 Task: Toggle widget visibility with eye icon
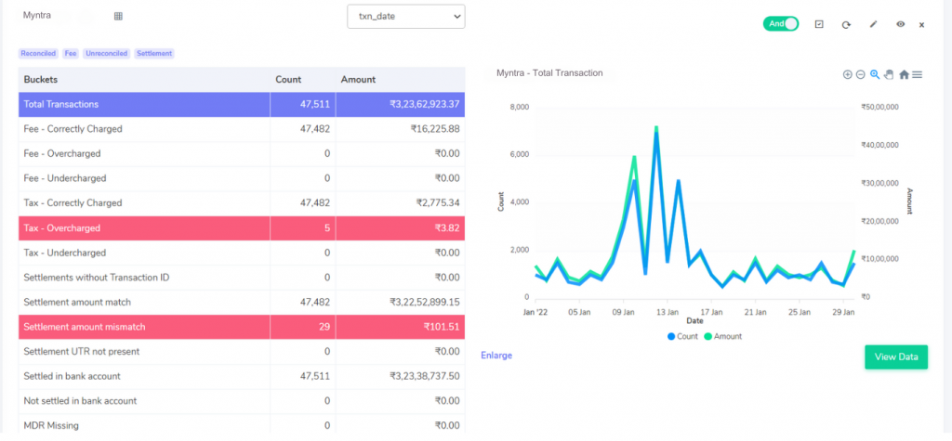coord(900,24)
